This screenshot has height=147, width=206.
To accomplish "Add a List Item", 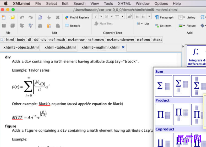I will pos(163,25).
